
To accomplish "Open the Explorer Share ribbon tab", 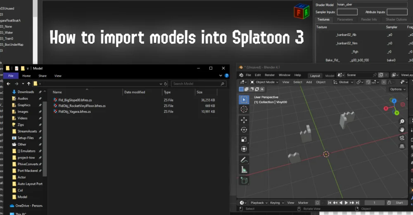I will tap(43, 76).
